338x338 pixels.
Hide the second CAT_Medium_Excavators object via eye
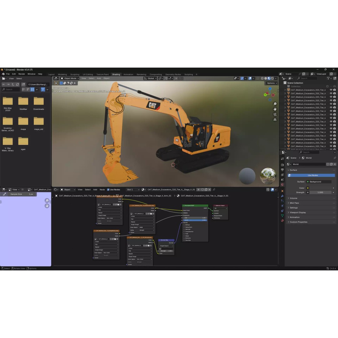pos(331,94)
